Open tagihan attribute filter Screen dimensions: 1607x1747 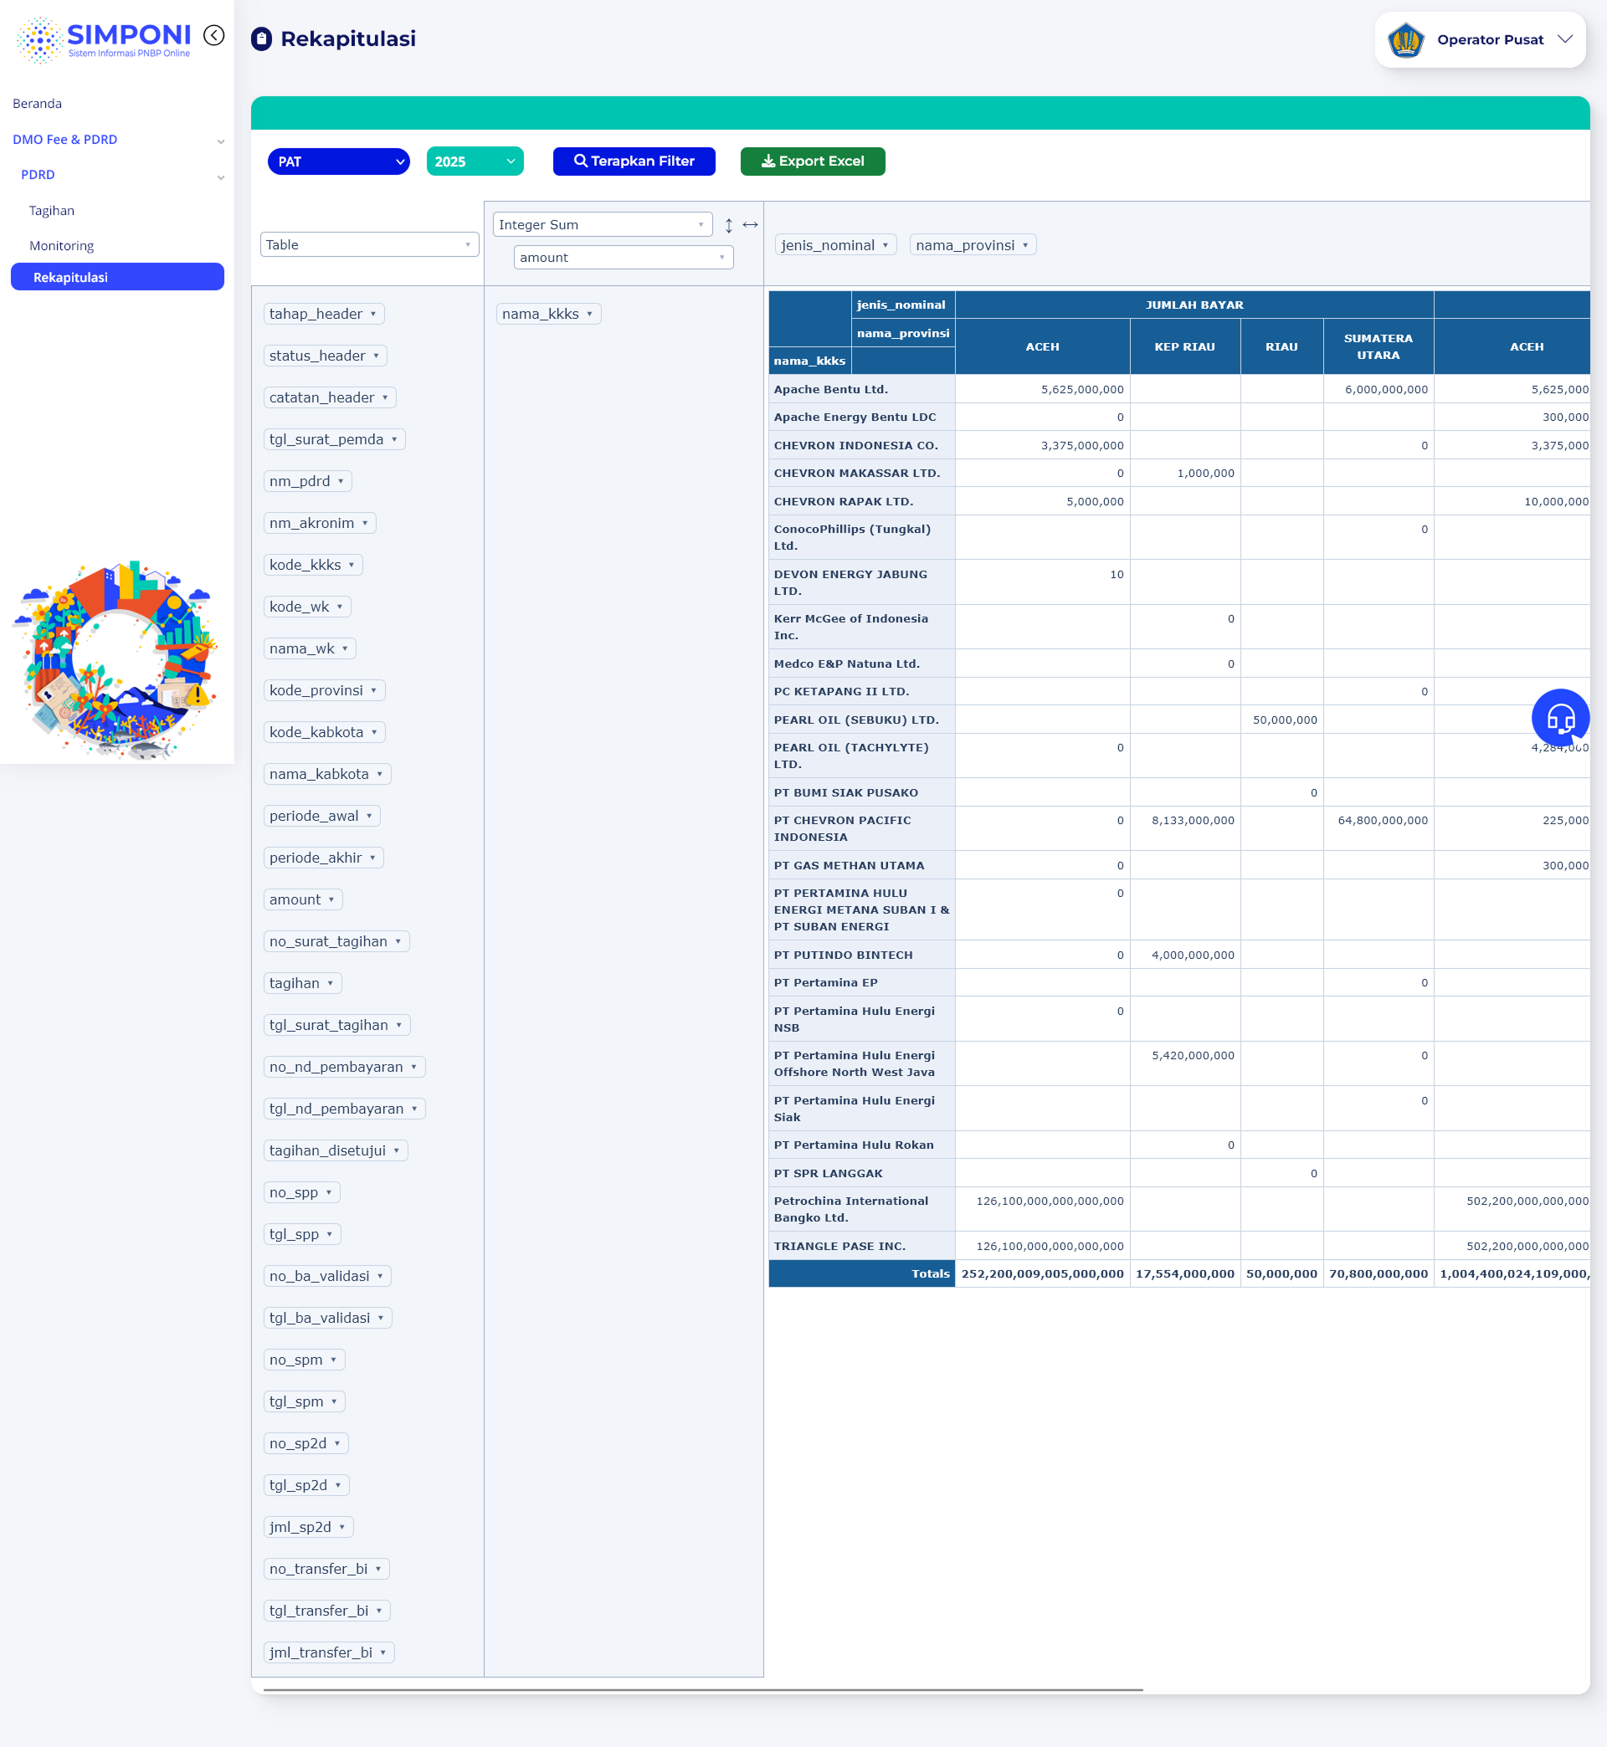click(331, 983)
